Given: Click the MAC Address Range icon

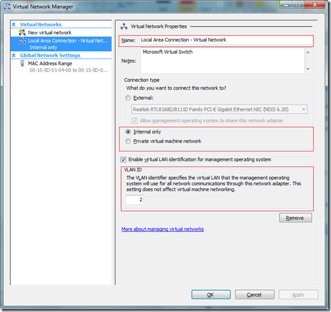Looking at the screenshot, I should click(22, 63).
